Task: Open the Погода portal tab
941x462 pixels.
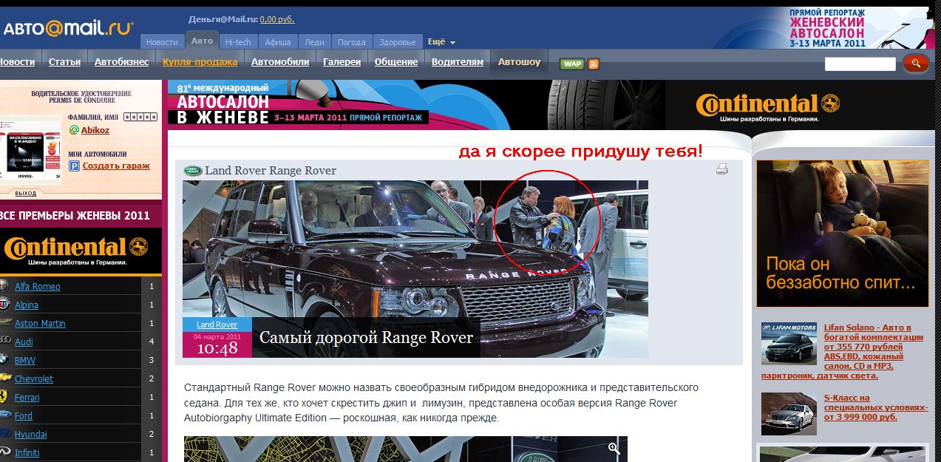Action: pyautogui.click(x=352, y=42)
